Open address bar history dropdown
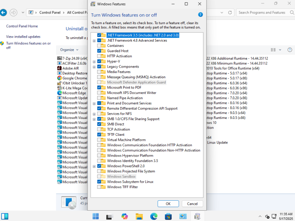 click(x=222, y=13)
